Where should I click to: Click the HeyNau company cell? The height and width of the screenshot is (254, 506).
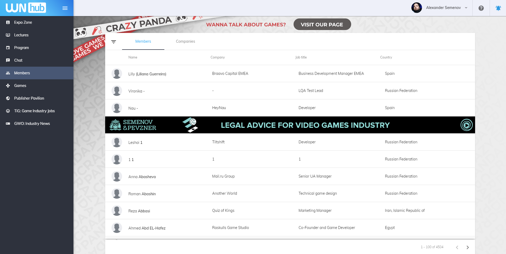tap(219, 108)
